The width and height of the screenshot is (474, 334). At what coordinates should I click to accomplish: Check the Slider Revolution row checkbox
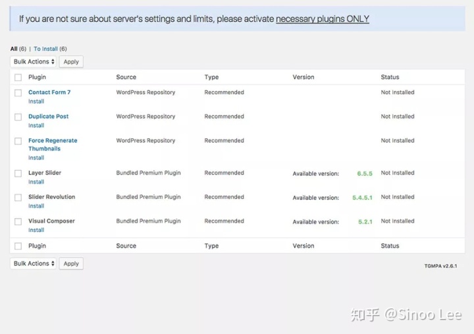(18, 198)
